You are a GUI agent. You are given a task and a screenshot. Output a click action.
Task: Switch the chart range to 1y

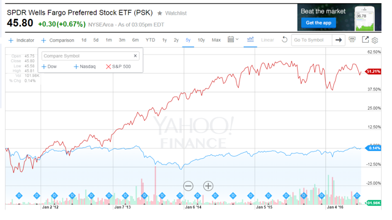pos(164,40)
